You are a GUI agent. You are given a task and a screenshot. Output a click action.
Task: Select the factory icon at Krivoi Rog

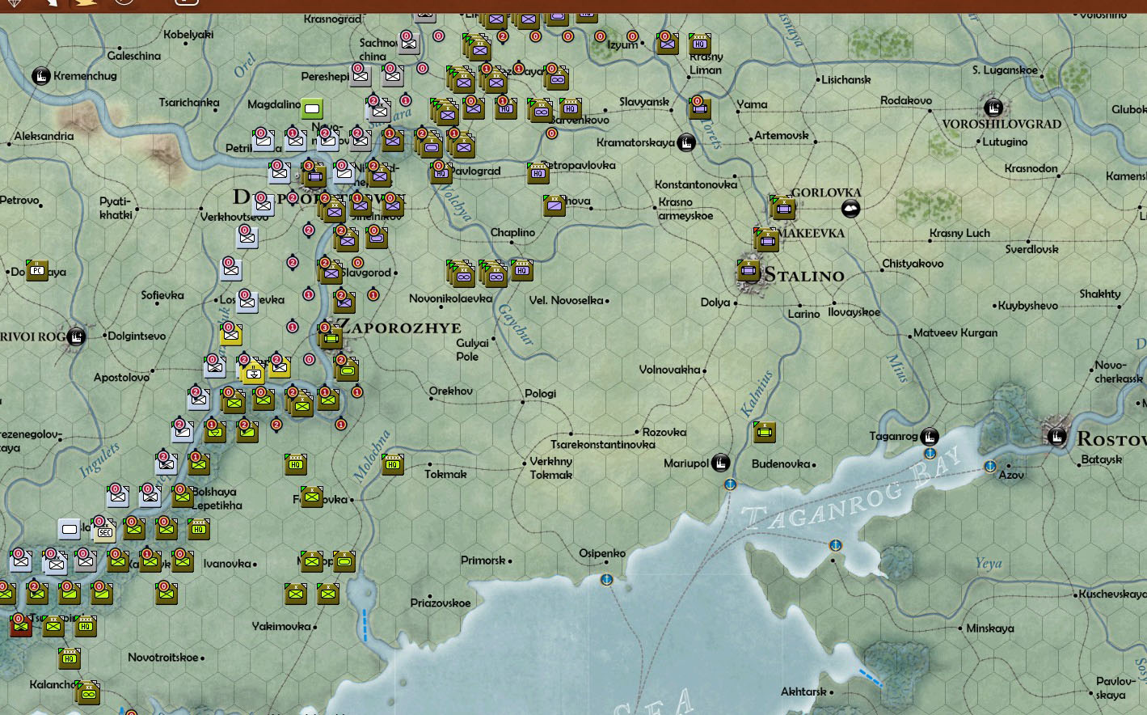(x=77, y=336)
